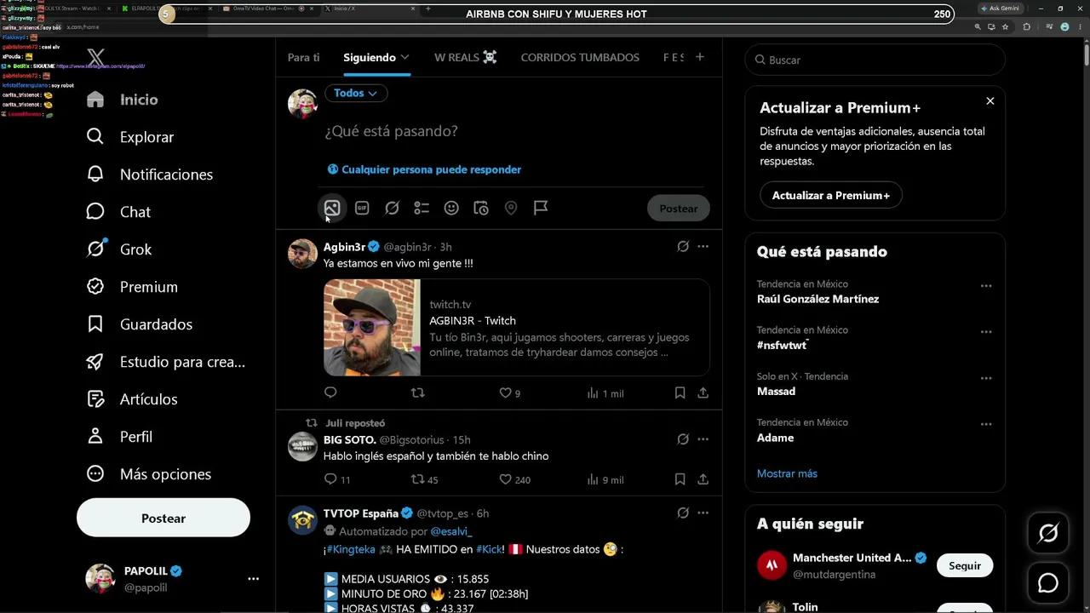1090x613 pixels.
Task: Repost Agbin3r's post
Action: click(x=417, y=392)
